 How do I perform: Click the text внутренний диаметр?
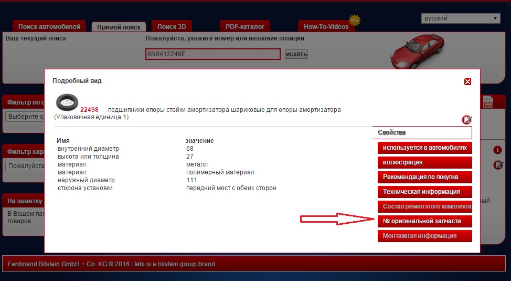[x=88, y=149]
